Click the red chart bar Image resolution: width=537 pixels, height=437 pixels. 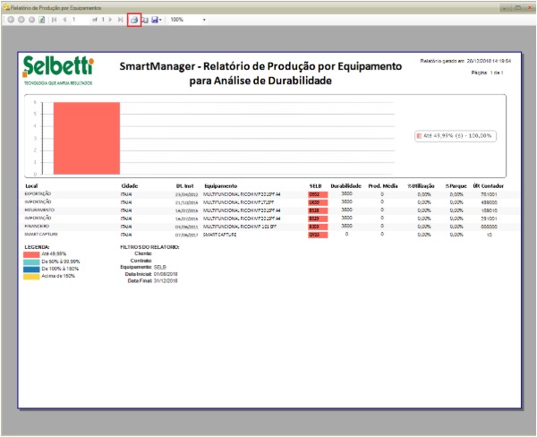point(87,138)
